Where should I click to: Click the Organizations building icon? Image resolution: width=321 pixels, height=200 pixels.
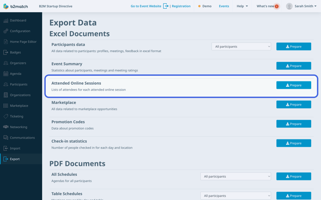click(6, 95)
